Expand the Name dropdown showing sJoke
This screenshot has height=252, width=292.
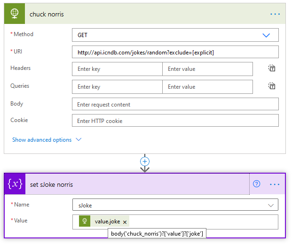175,205
